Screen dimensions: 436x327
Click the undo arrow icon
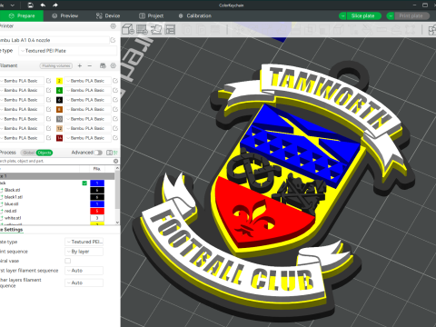43,5
